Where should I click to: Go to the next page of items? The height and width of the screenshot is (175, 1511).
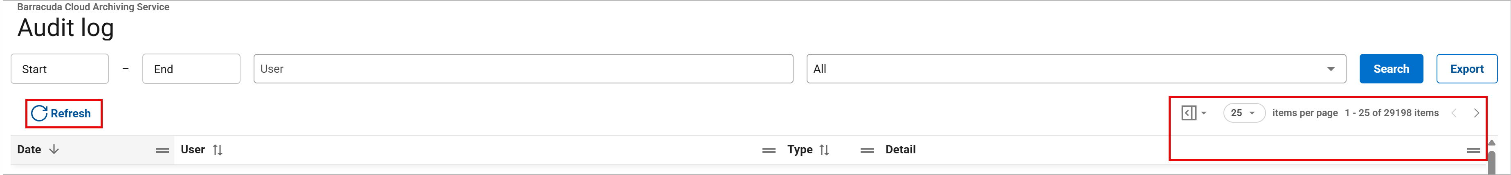click(1476, 113)
